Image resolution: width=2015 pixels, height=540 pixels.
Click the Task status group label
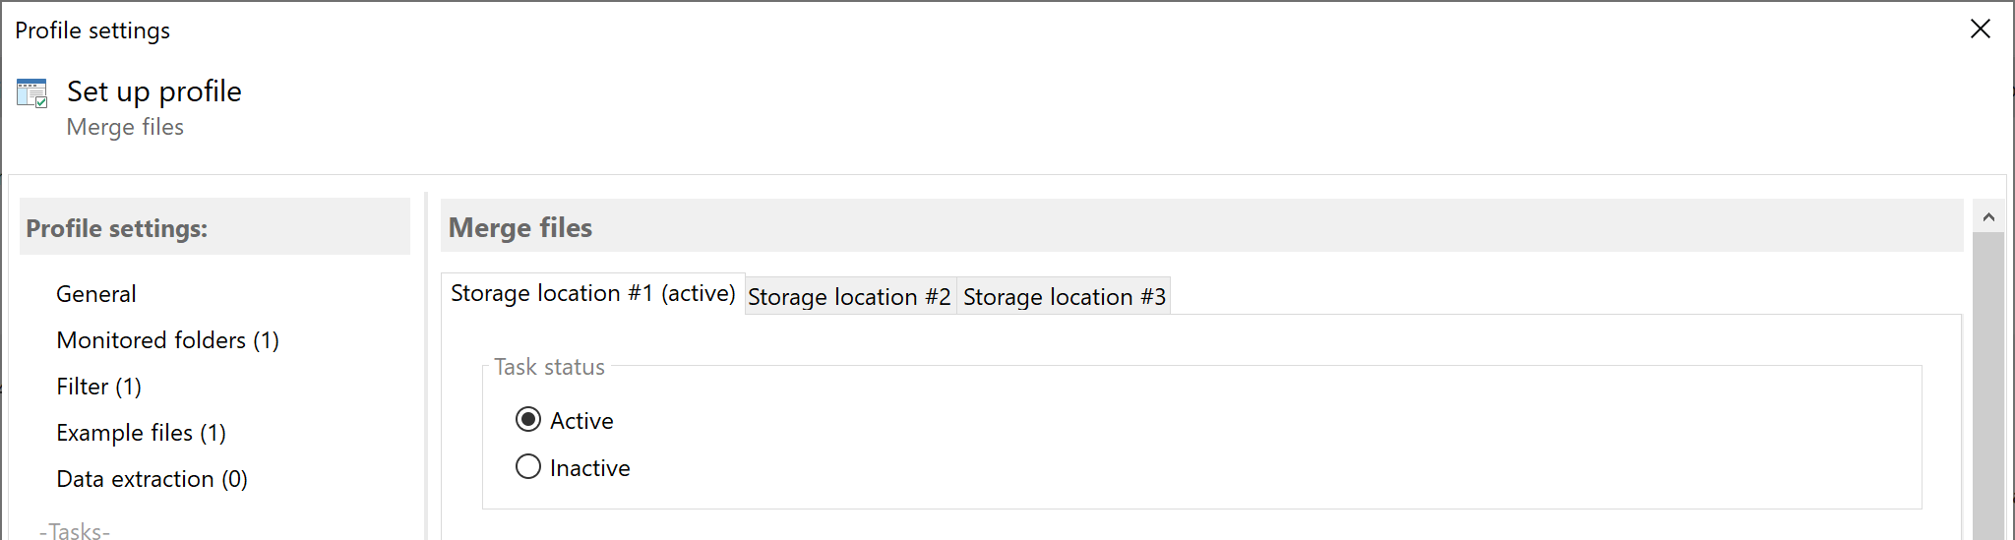tap(549, 367)
